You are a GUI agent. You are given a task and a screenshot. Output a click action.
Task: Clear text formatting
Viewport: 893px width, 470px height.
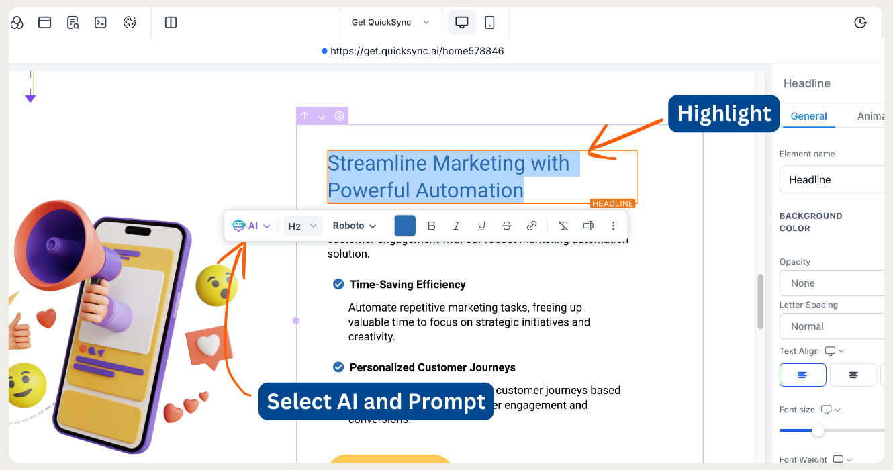click(x=563, y=226)
